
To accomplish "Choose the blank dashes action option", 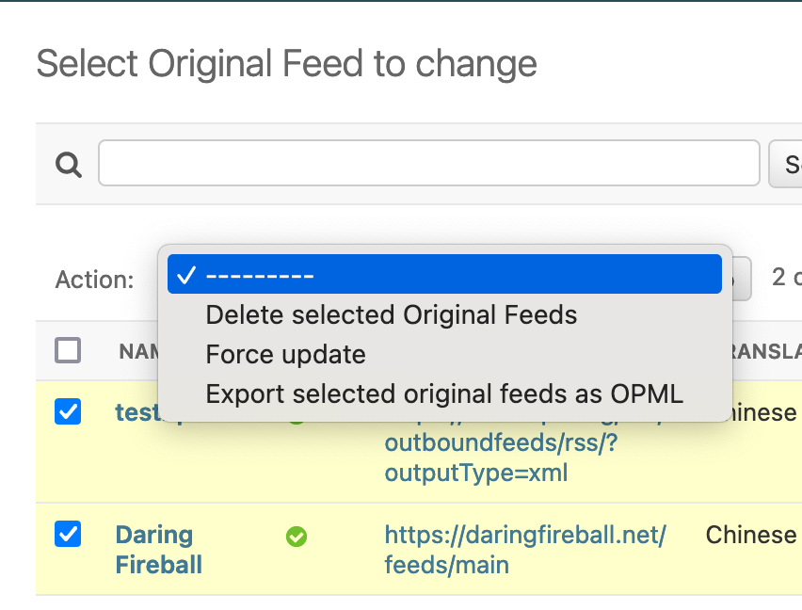I will click(x=444, y=275).
